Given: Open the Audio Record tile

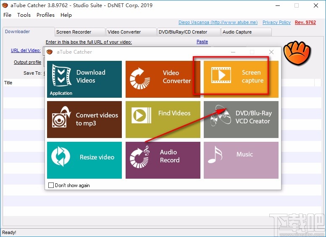Looking at the screenshot, I should coord(163,160).
